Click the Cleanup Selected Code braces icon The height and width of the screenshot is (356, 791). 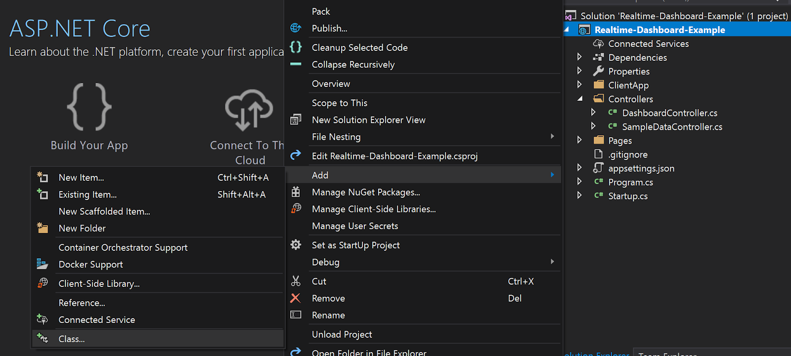296,47
